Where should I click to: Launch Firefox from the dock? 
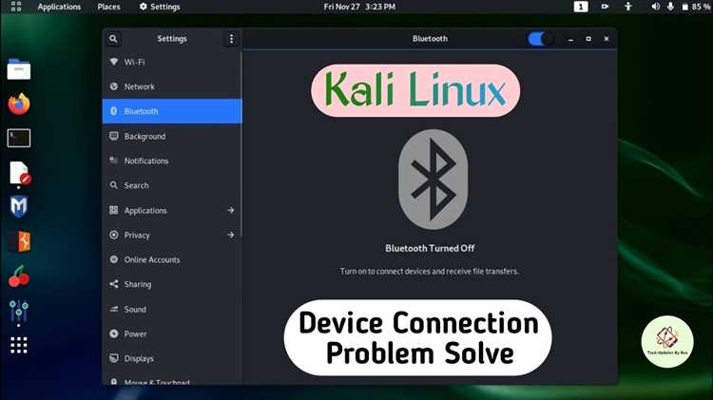[19, 105]
